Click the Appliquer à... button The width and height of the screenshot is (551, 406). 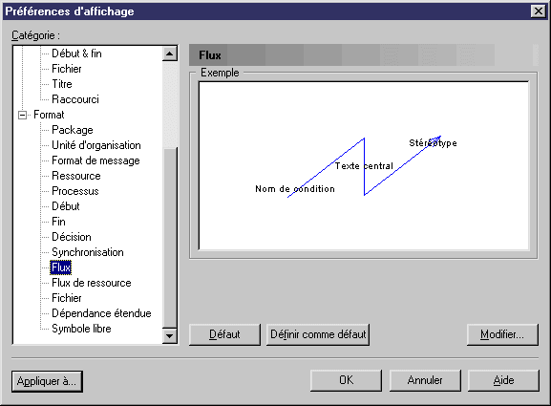click(x=47, y=381)
